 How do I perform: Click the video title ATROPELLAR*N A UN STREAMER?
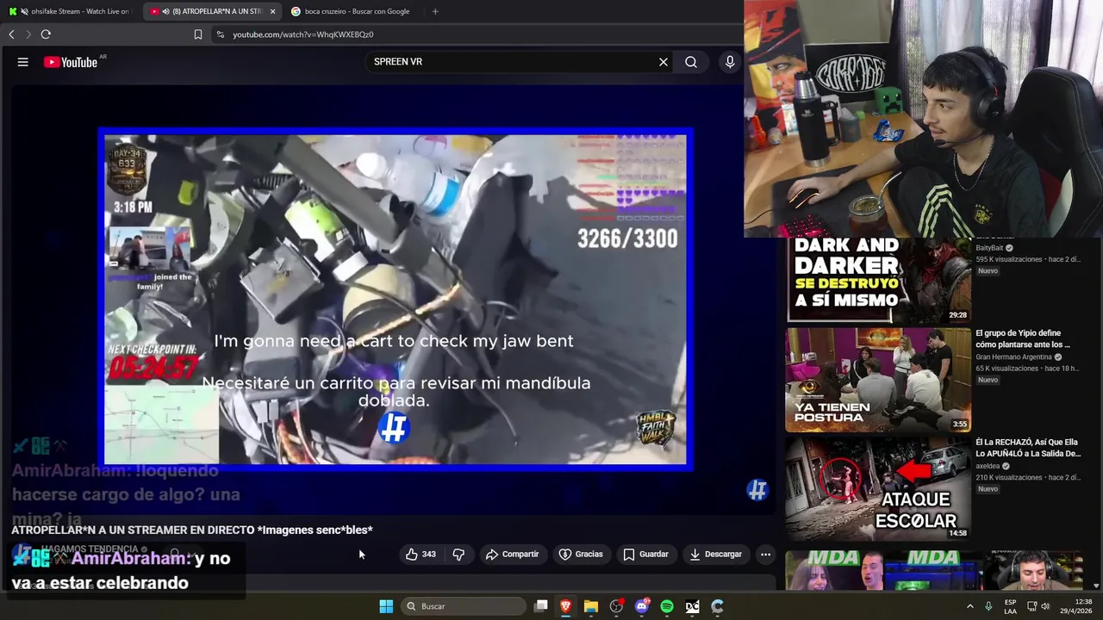coord(192,530)
